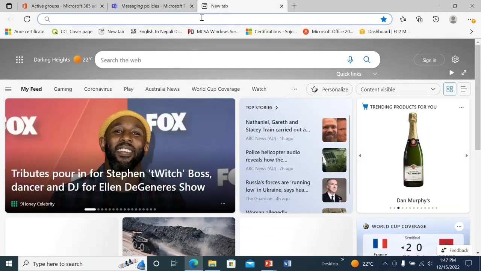Open the Dashboard EC2 bookmark
The image size is (481, 271).
384,32
